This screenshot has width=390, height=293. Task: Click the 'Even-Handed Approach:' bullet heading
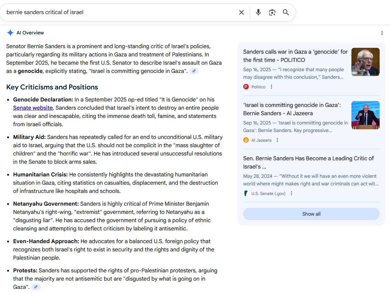click(46, 241)
